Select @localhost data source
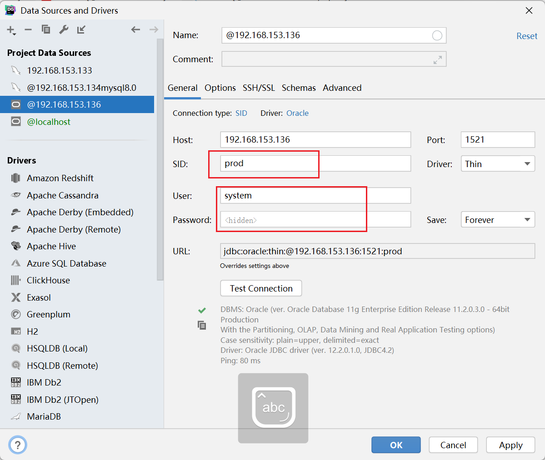Image resolution: width=545 pixels, height=460 pixels. (x=77, y=122)
